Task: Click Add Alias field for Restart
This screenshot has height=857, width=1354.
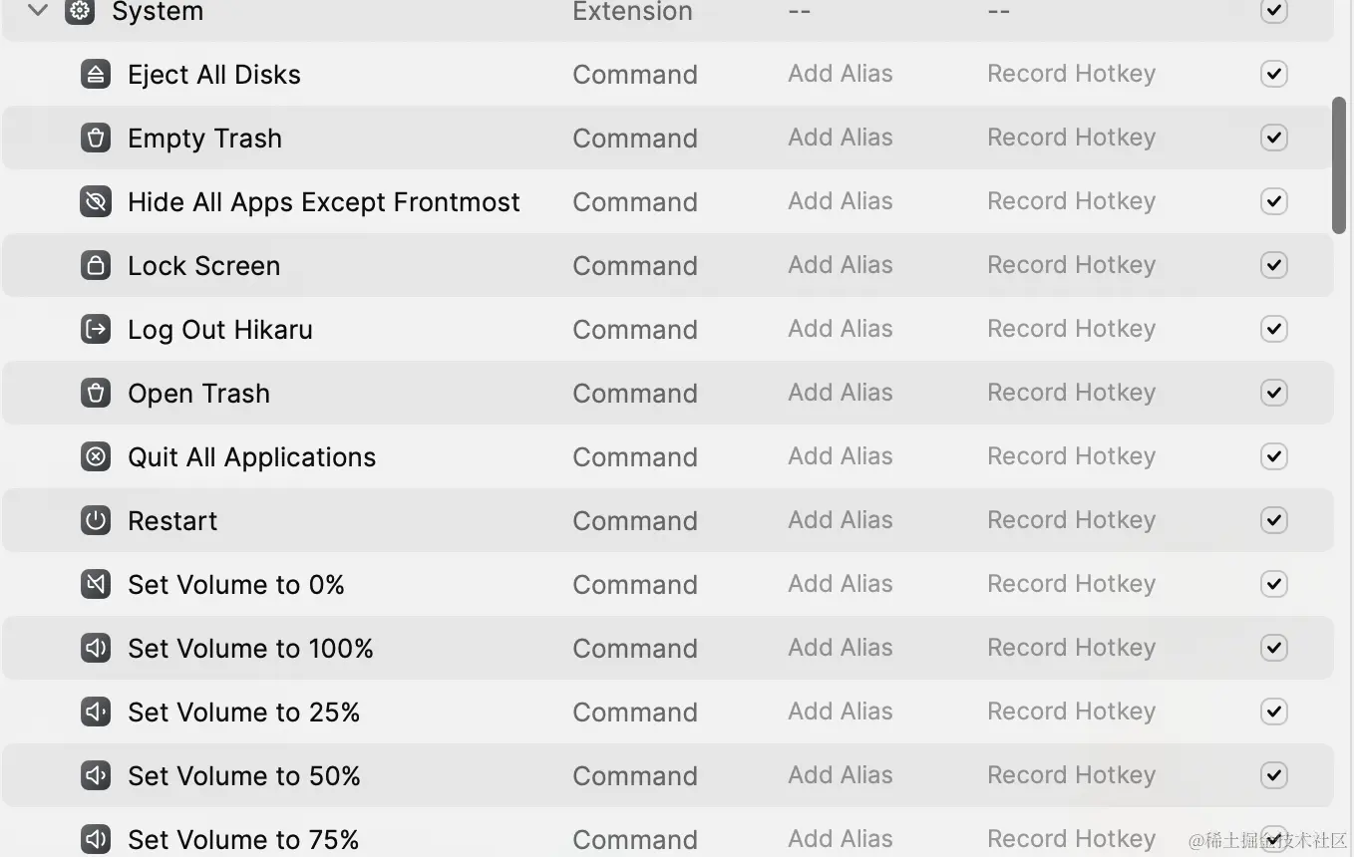Action: point(840,520)
